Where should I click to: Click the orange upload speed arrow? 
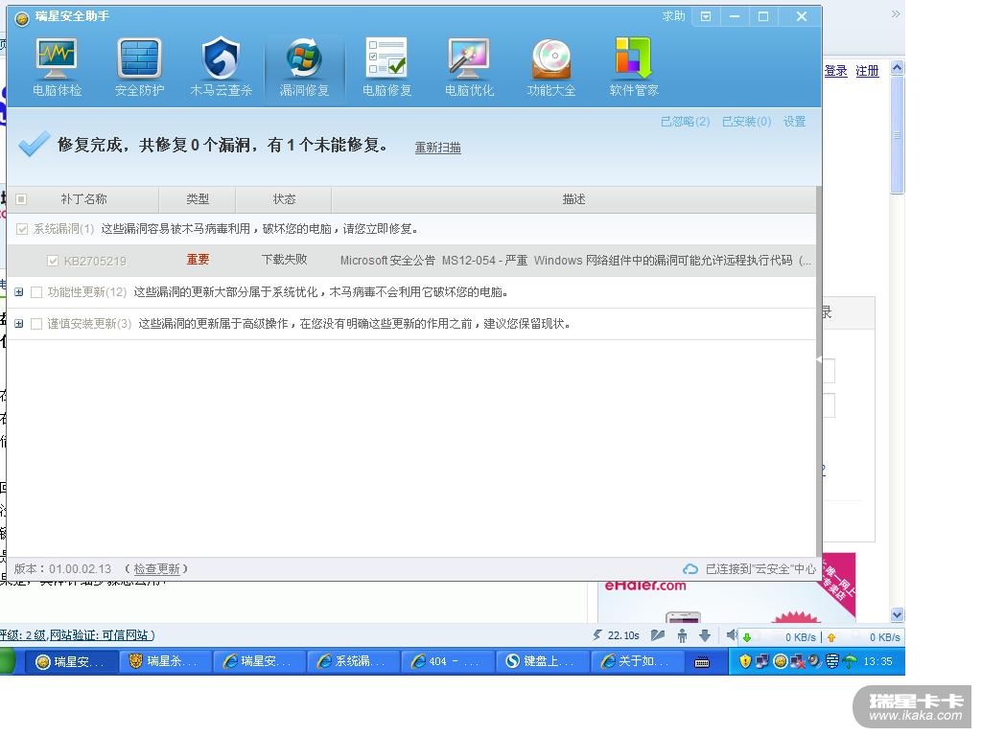pos(831,637)
